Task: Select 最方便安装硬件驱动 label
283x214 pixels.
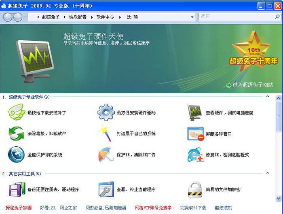Action: tap(136, 113)
